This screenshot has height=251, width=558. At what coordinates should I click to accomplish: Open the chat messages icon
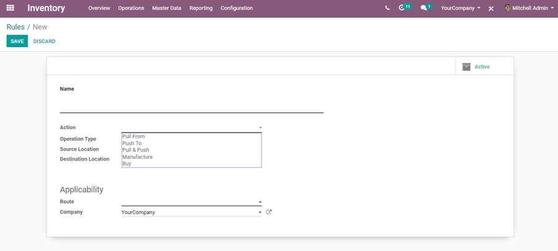point(424,8)
